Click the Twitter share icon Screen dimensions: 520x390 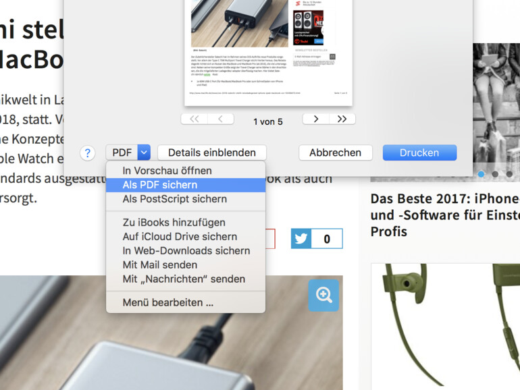click(x=301, y=239)
